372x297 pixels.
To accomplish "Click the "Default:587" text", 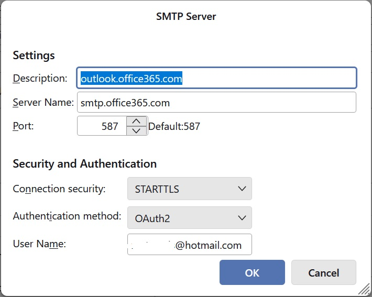I will 174,126.
